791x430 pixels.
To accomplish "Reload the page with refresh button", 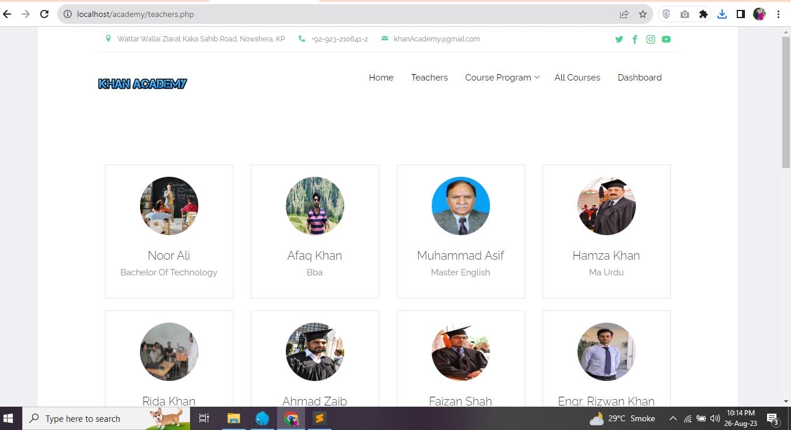I will tap(44, 14).
